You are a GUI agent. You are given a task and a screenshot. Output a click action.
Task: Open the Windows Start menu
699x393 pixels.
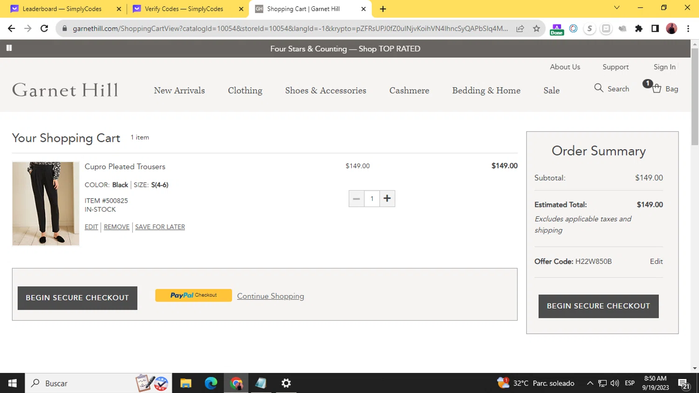pos(13,383)
